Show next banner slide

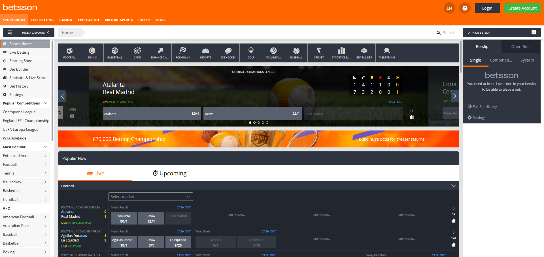pyautogui.click(x=454, y=96)
